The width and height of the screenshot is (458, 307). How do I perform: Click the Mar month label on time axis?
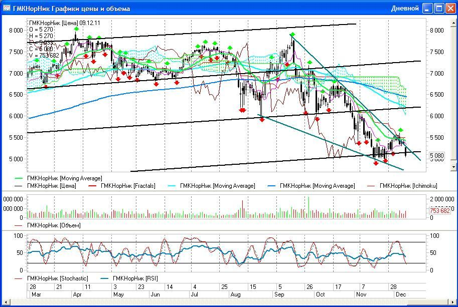(x=36, y=294)
